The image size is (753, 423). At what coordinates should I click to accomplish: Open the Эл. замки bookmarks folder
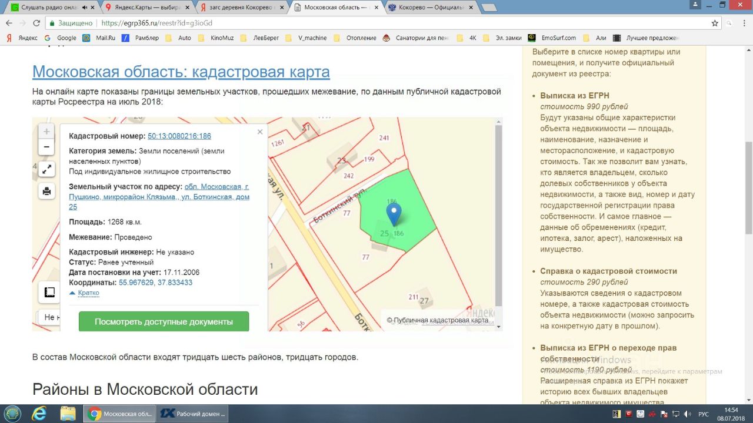502,38
